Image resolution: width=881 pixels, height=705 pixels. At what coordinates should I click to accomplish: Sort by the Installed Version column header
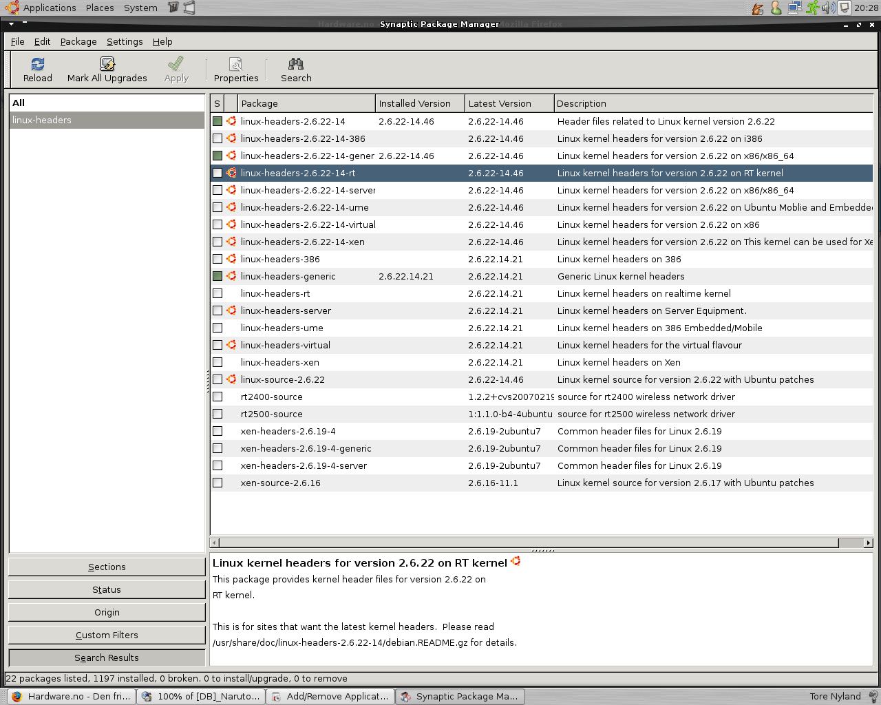click(x=421, y=103)
